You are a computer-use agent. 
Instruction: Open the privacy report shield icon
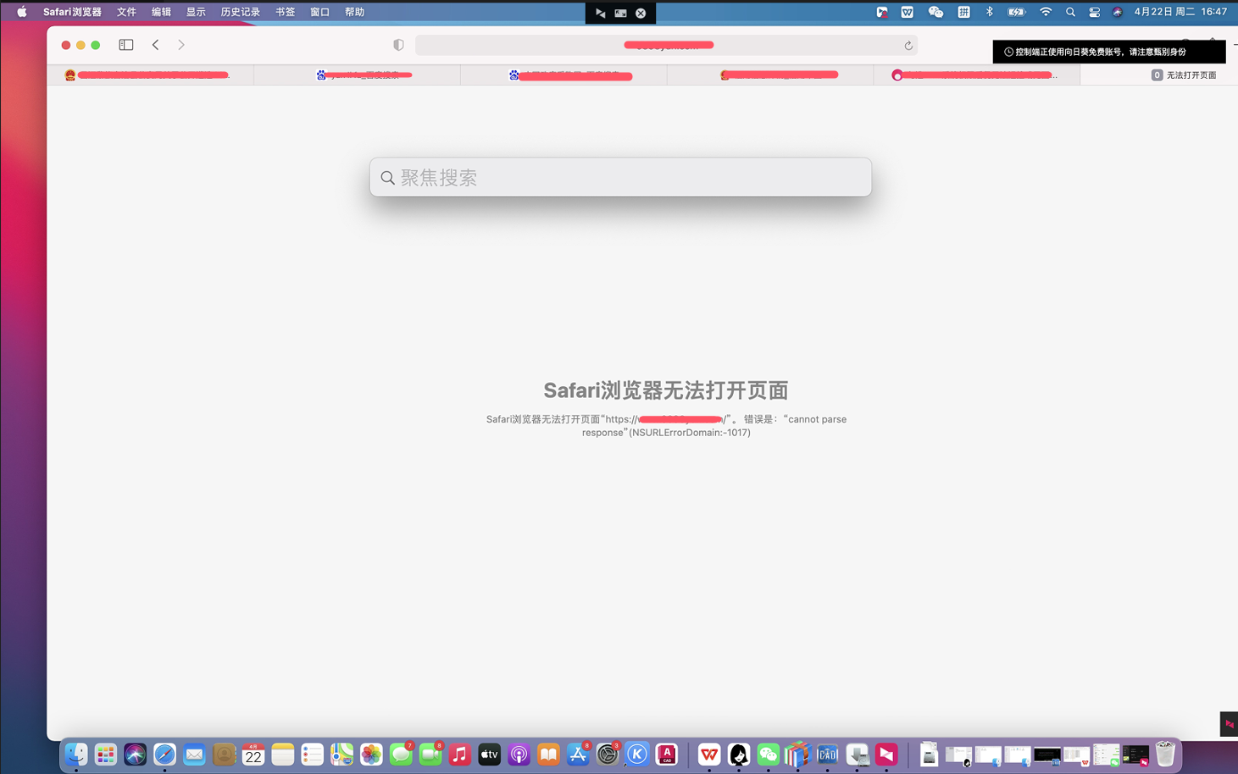point(398,45)
